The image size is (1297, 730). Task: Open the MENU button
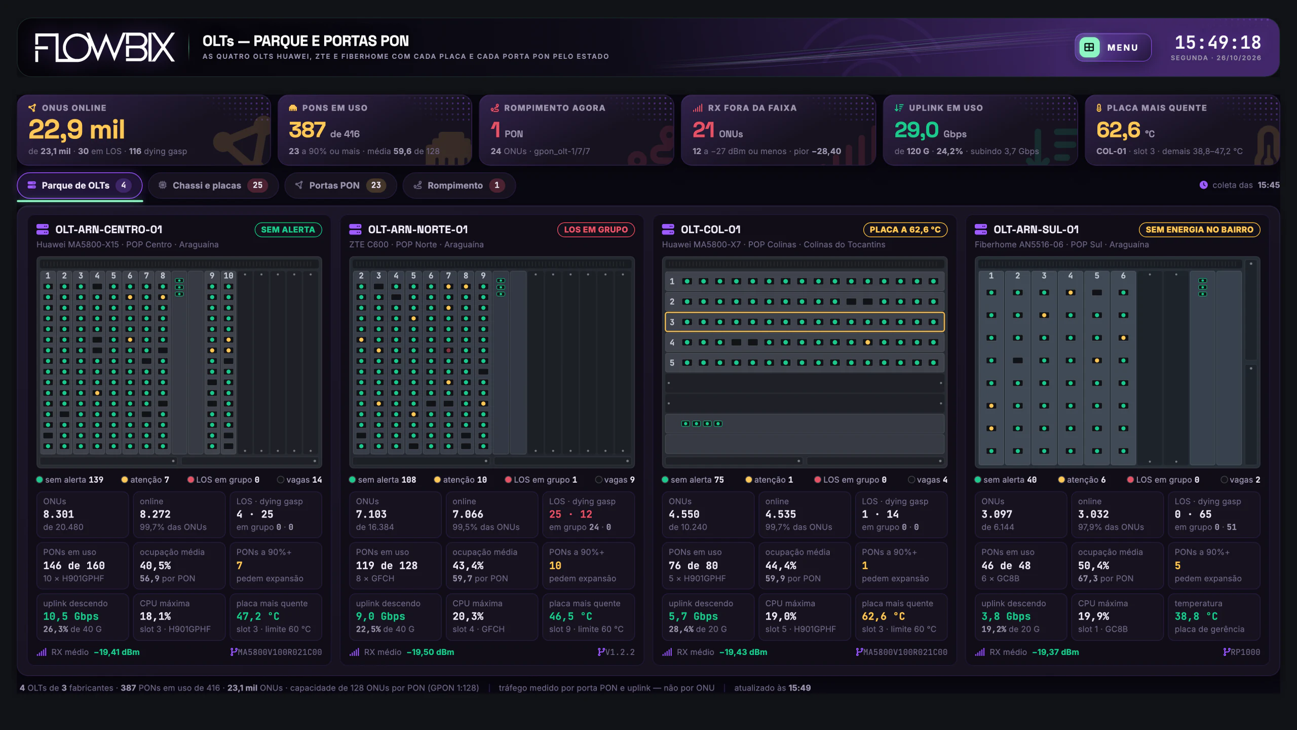point(1113,48)
